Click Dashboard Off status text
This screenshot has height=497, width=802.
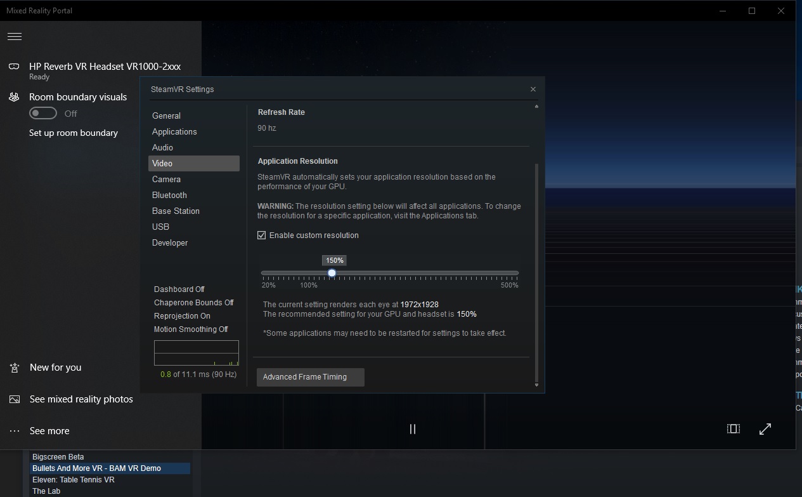[x=179, y=289]
